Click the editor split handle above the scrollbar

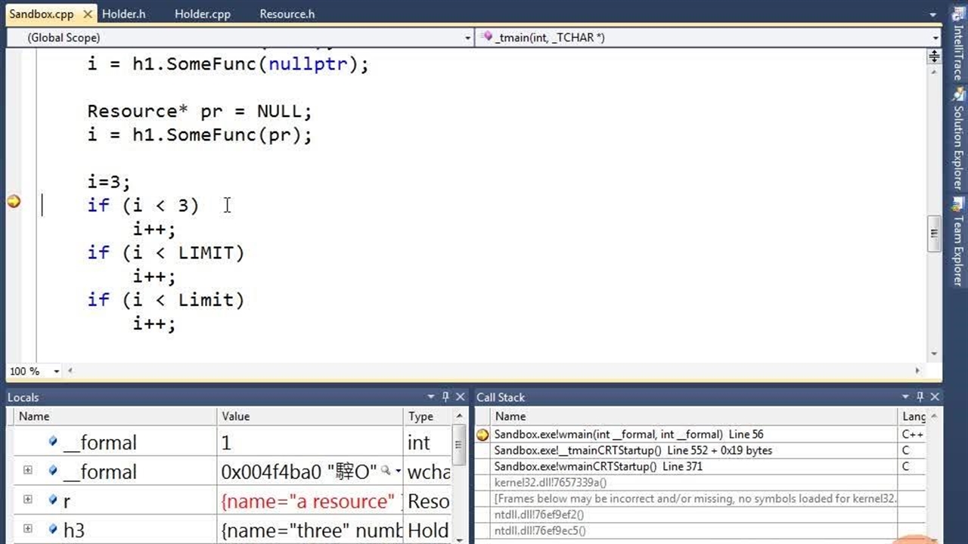tap(934, 57)
